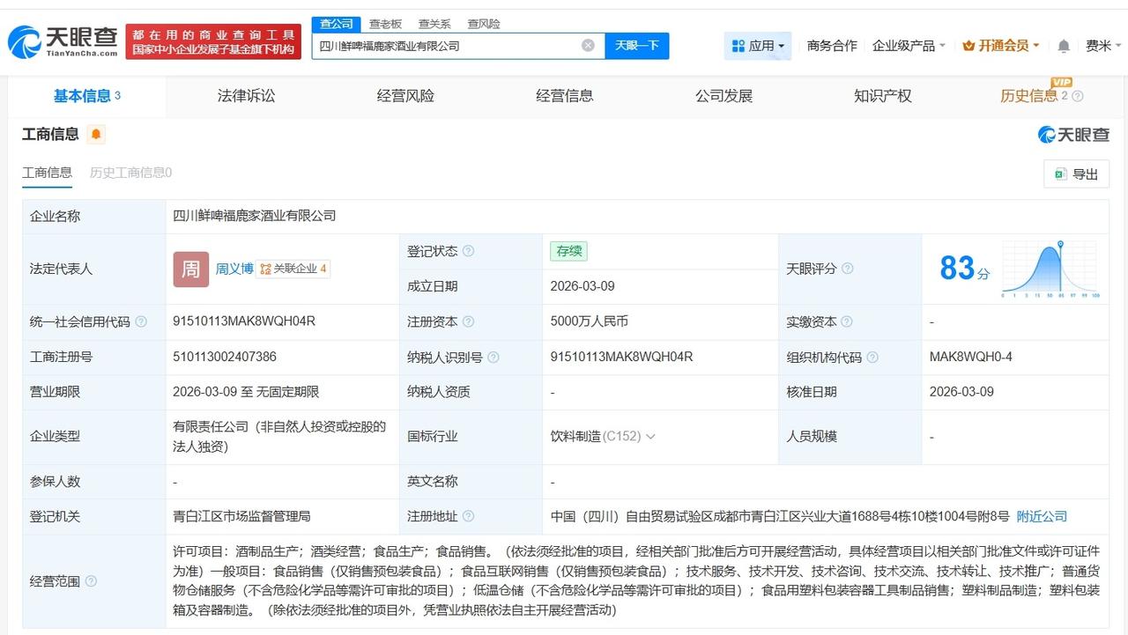The image size is (1128, 635).
Task: Open the 开通会员 dropdown
Action: tap(1000, 44)
